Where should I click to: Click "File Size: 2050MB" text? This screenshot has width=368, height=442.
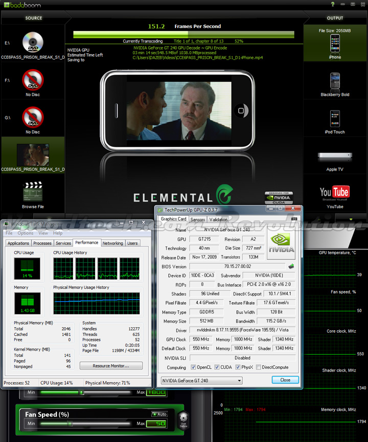click(x=335, y=31)
